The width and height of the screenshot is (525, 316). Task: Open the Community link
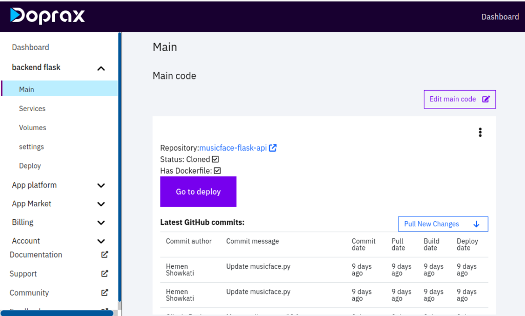tap(29, 293)
